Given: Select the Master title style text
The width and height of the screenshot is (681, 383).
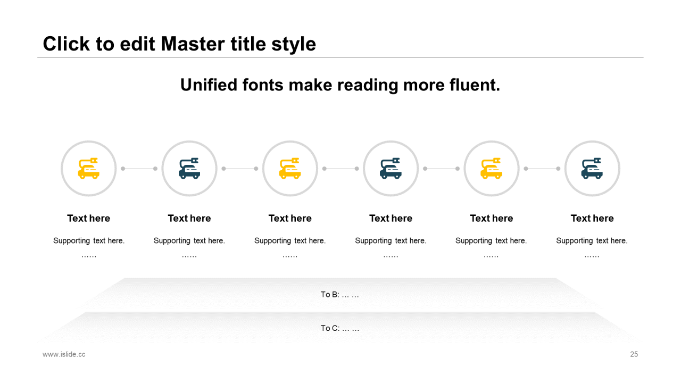Looking at the screenshot, I should coord(179,44).
